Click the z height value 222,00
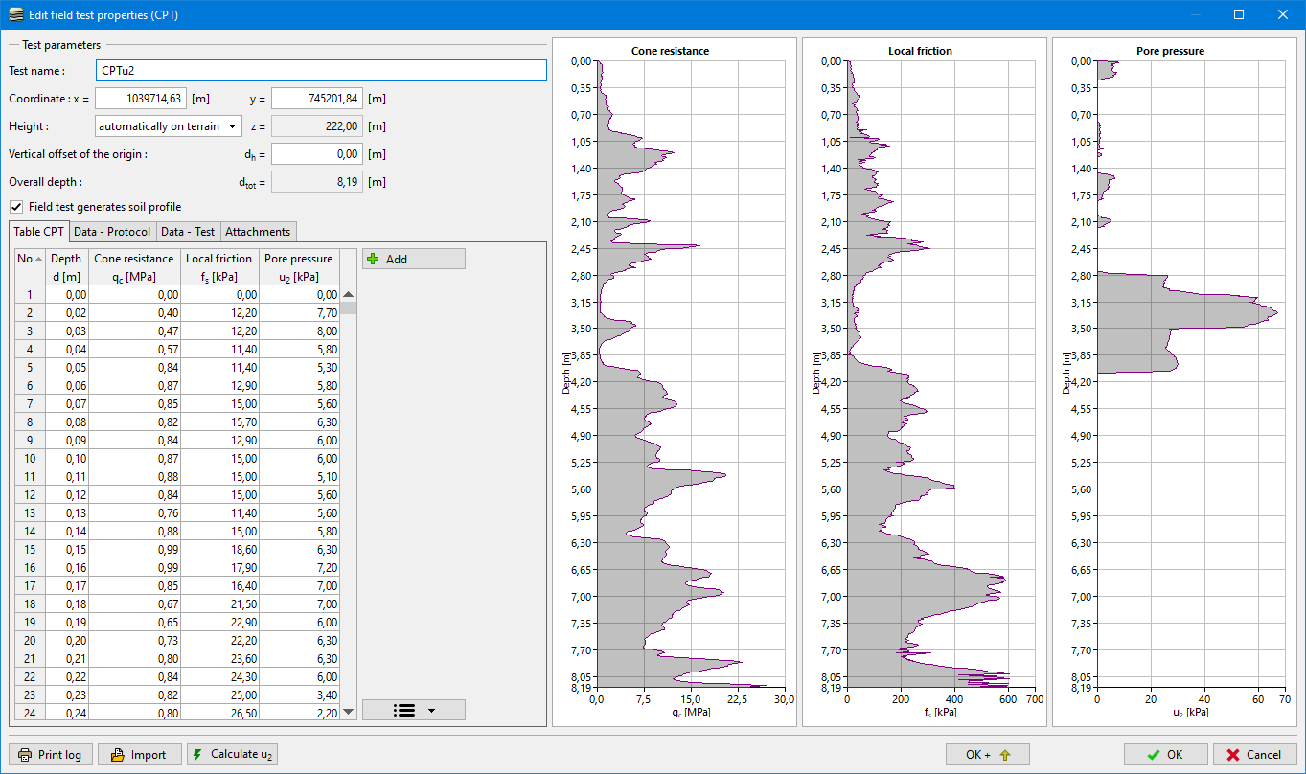This screenshot has width=1306, height=774. [317, 125]
